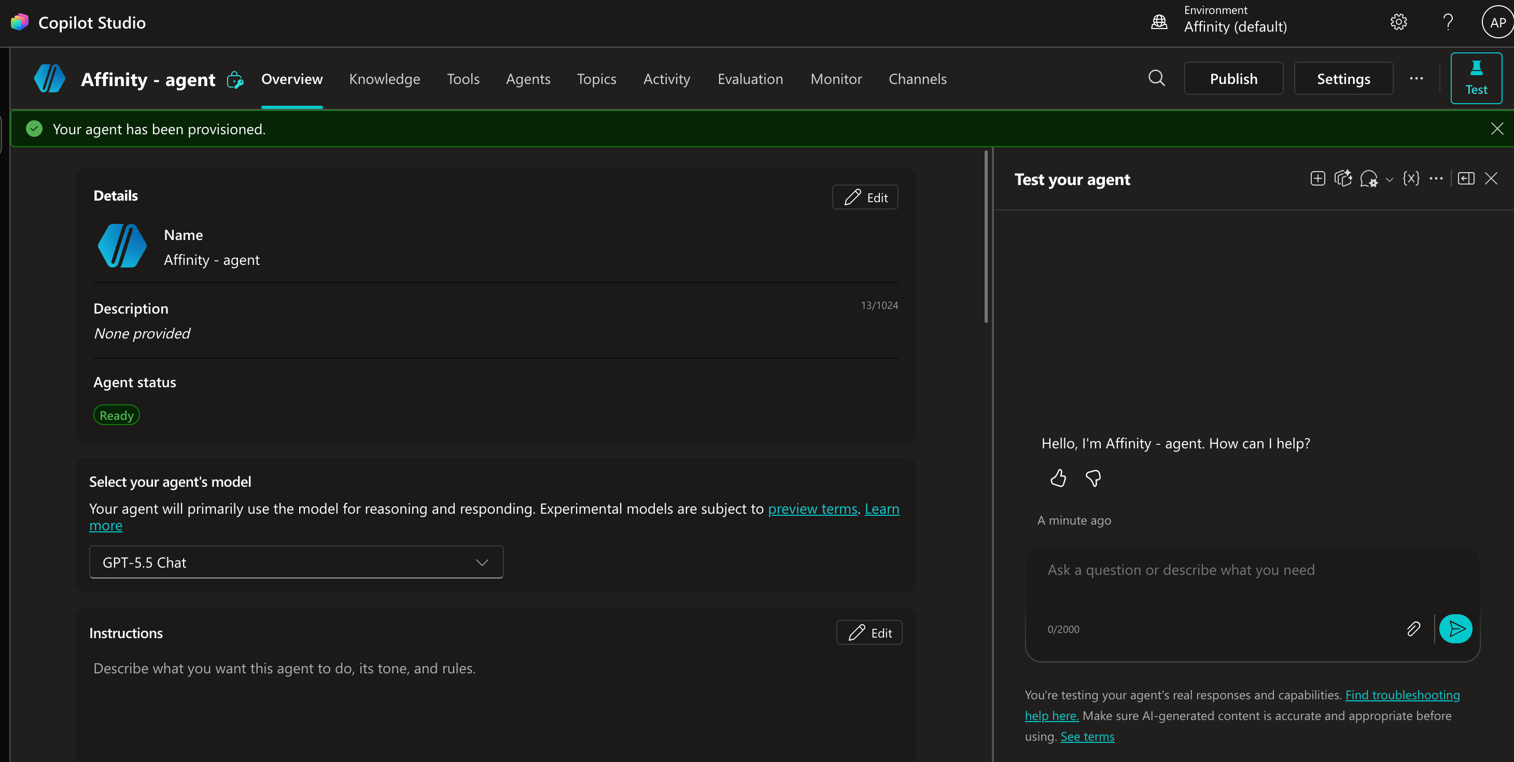Expand the chat settings chevron in test panel
Image resolution: width=1514 pixels, height=762 pixels.
point(1389,180)
